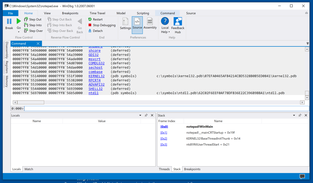Select stack frame 0x2 link
Screen dimensions: 313x183
click(x=164, y=138)
